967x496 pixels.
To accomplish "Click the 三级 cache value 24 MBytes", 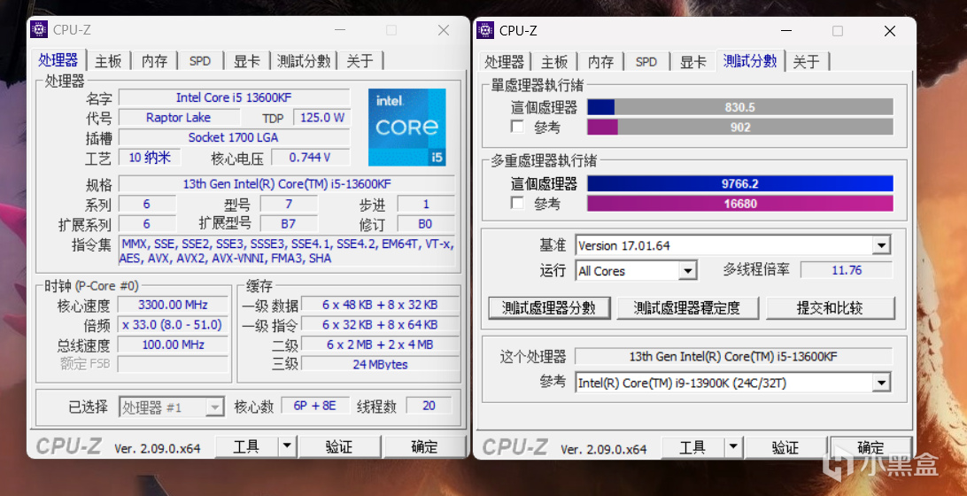I will 380,364.
